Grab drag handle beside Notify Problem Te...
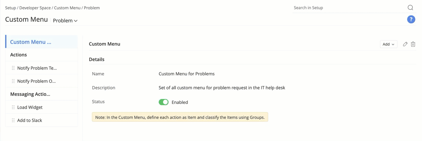This screenshot has width=422, height=141. [x=13, y=68]
